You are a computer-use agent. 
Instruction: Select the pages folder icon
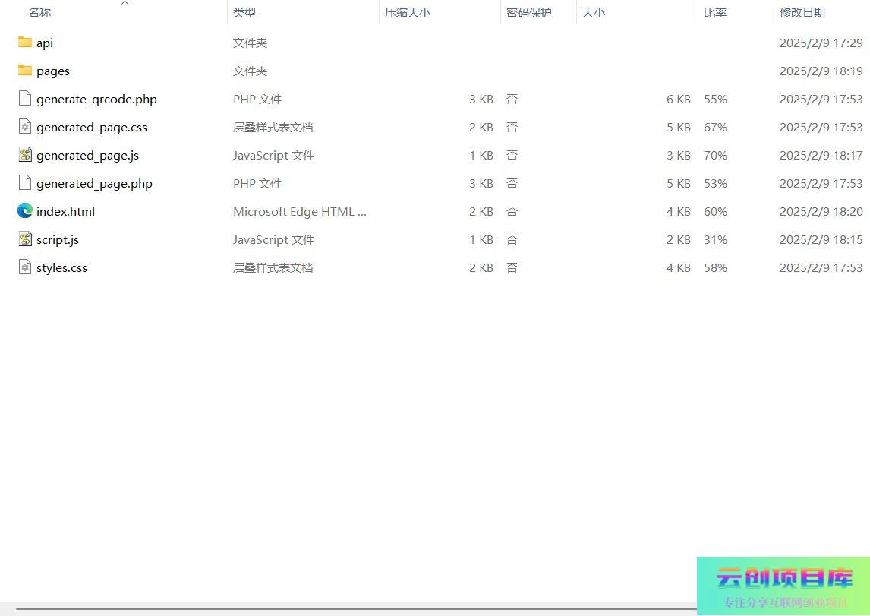pos(25,71)
